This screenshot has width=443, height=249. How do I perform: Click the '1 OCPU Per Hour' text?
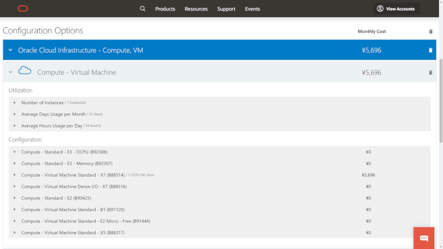141,175
